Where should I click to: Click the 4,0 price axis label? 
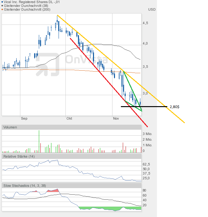[145, 43]
